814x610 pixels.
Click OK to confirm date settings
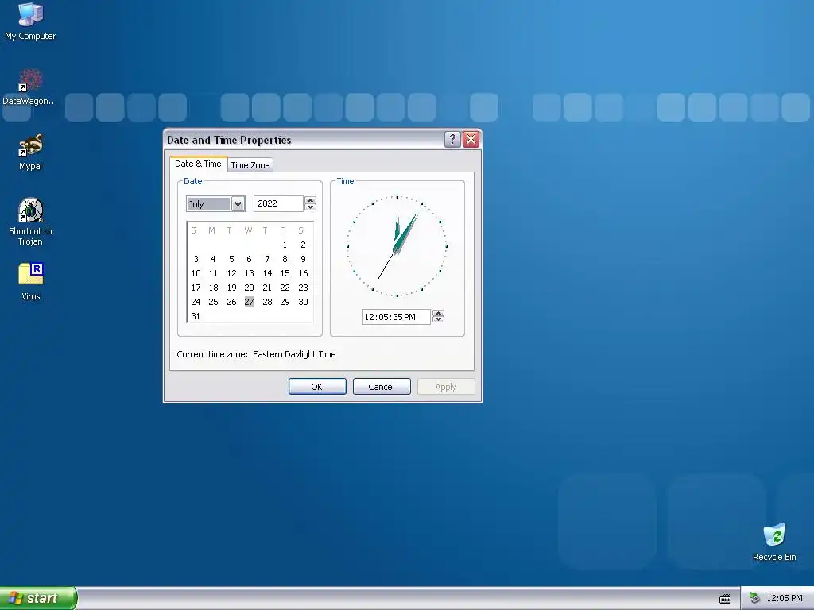[x=317, y=387]
